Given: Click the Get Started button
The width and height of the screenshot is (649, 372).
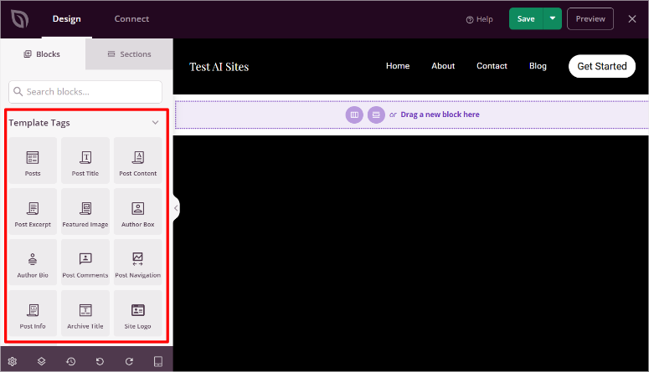Looking at the screenshot, I should (602, 66).
